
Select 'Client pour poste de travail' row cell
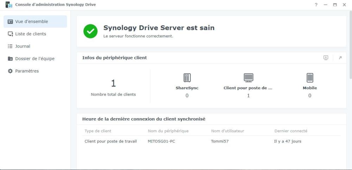(111, 141)
